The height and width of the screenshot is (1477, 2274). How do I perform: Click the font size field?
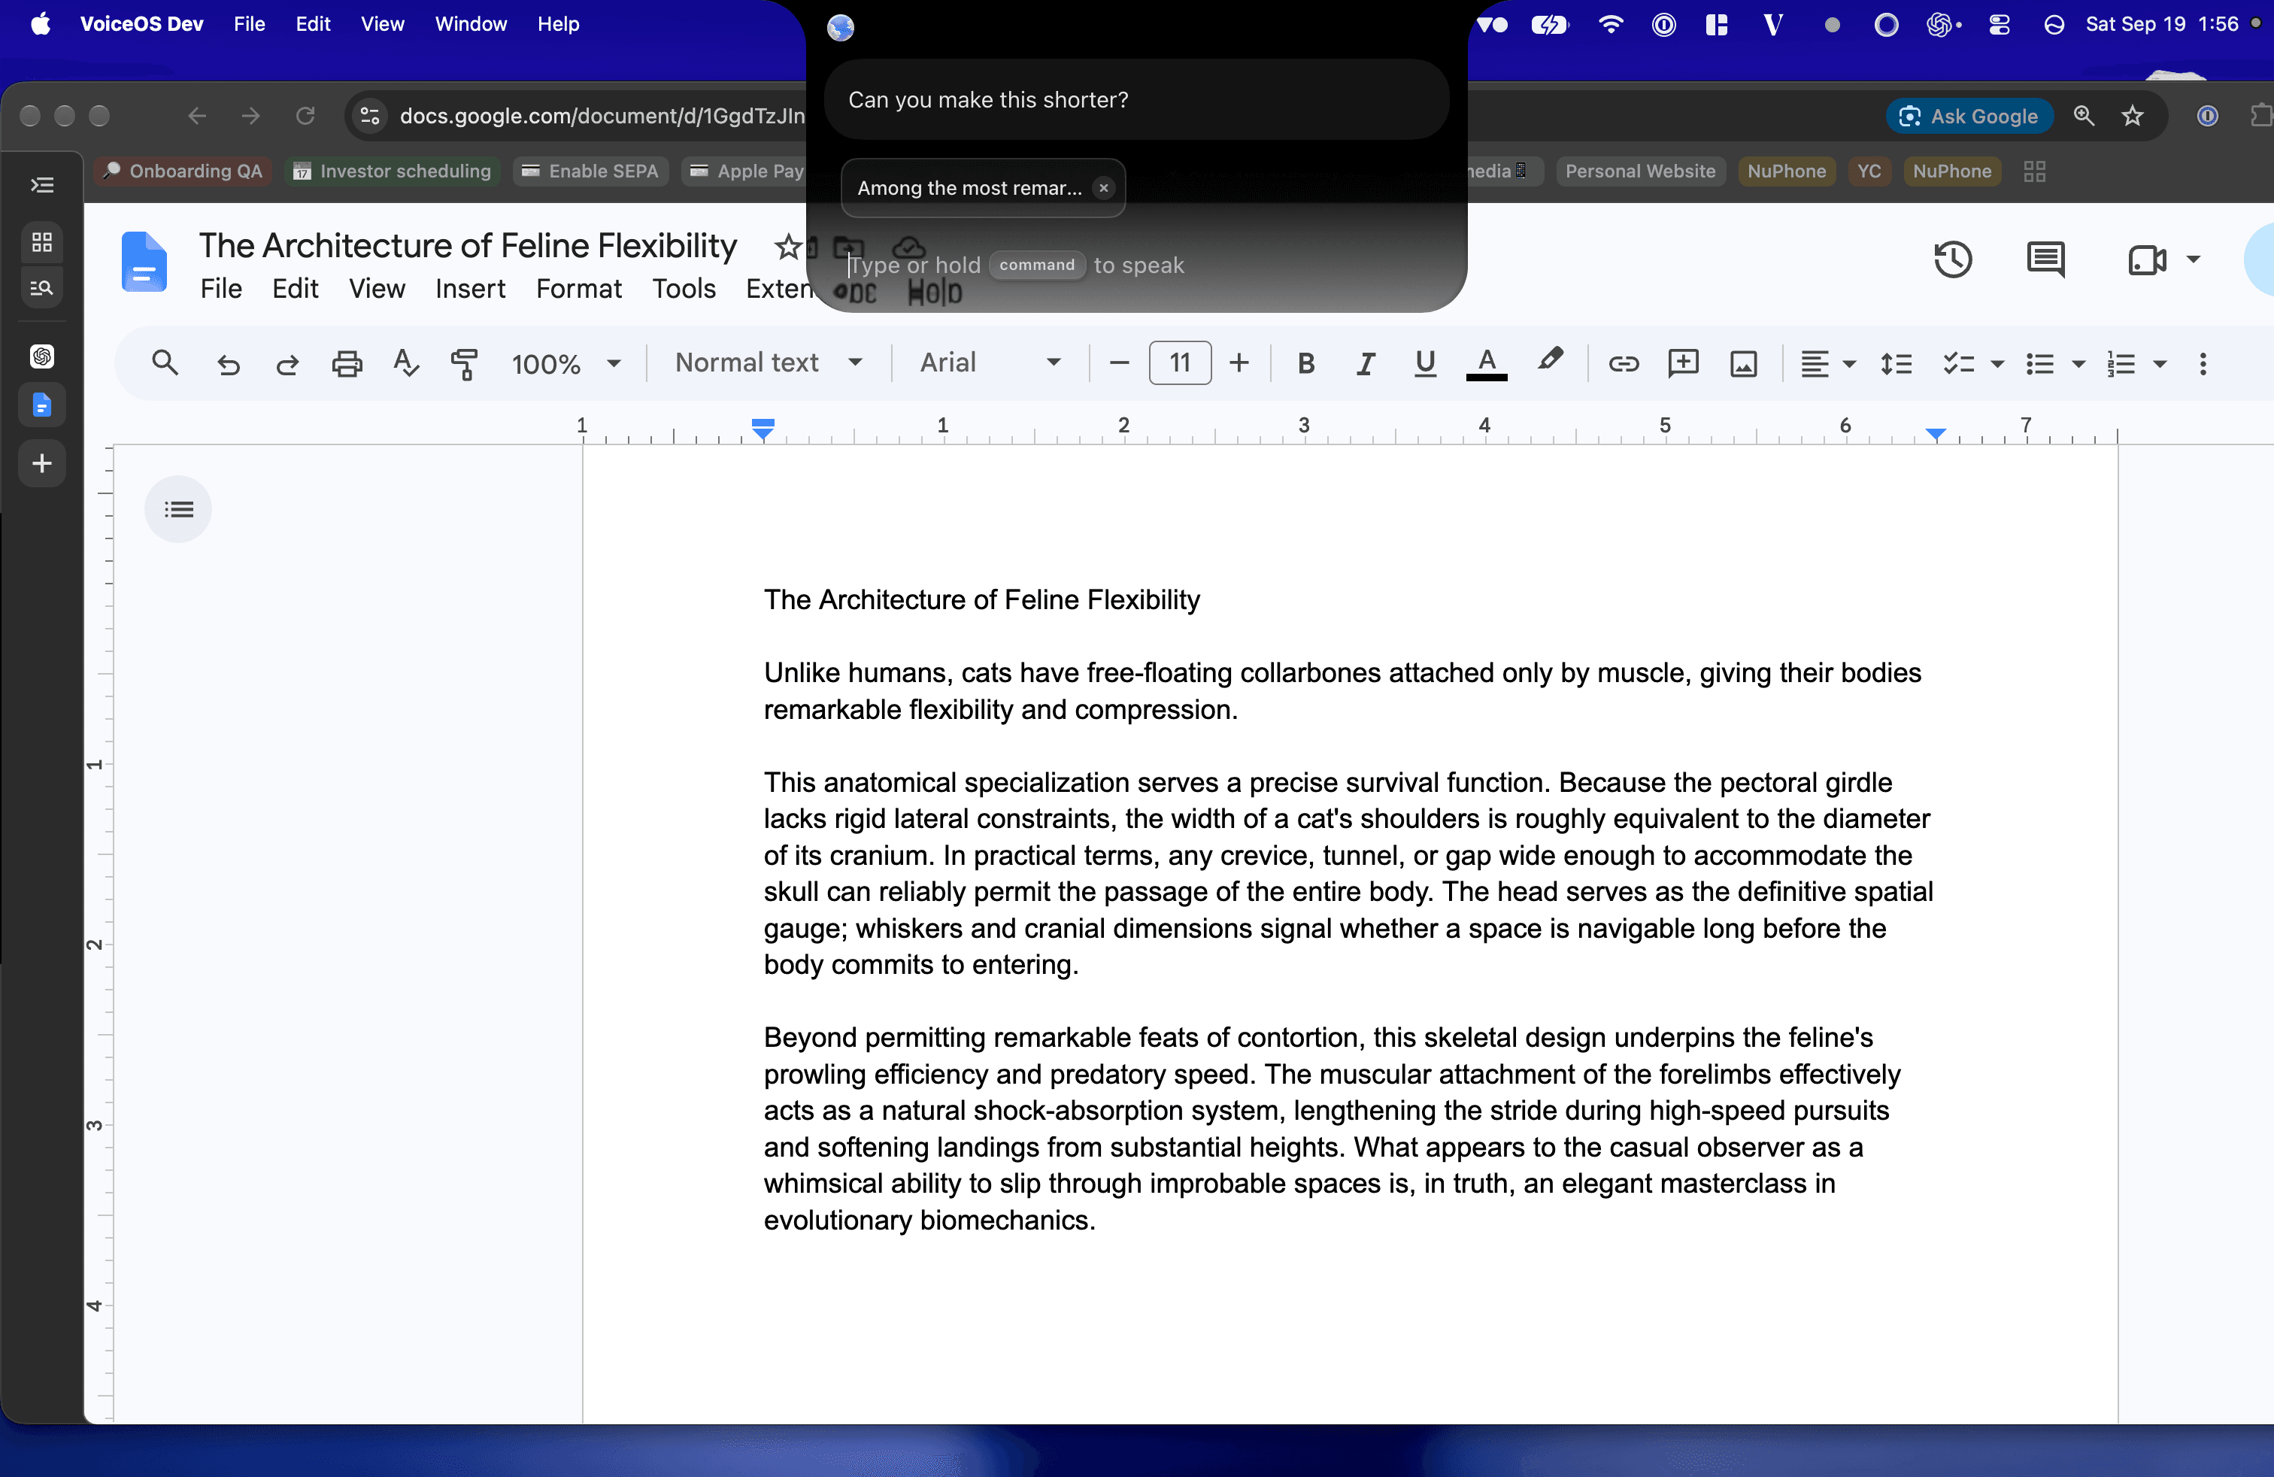(x=1180, y=363)
